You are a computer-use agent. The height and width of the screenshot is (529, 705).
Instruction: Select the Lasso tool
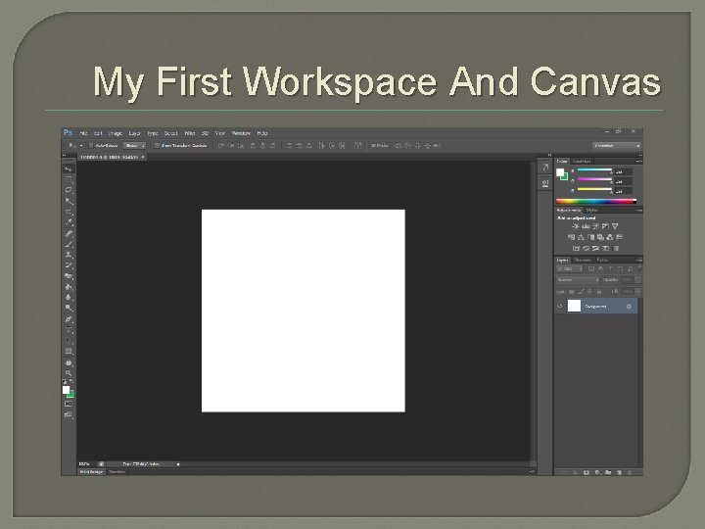[69, 190]
